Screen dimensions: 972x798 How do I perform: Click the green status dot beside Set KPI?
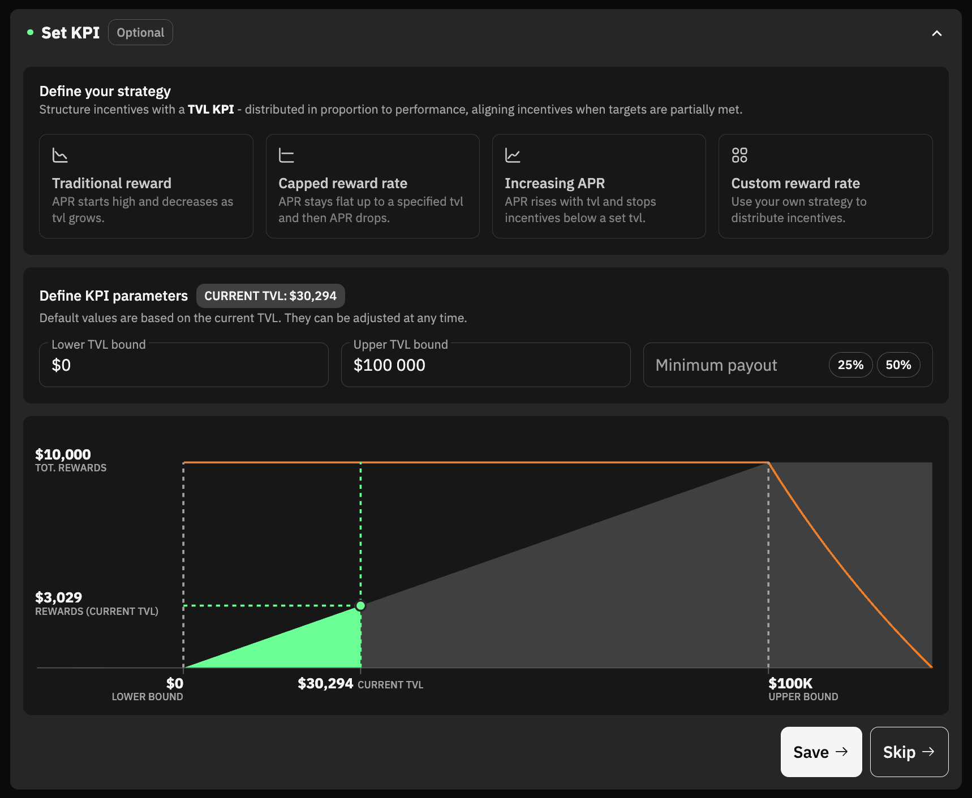(30, 32)
